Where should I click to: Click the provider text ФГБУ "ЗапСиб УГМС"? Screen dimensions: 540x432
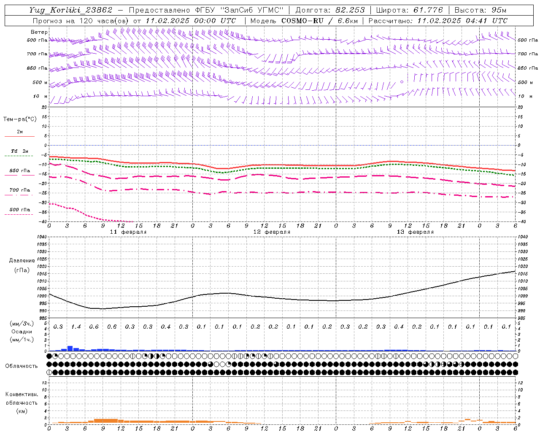(x=239, y=10)
